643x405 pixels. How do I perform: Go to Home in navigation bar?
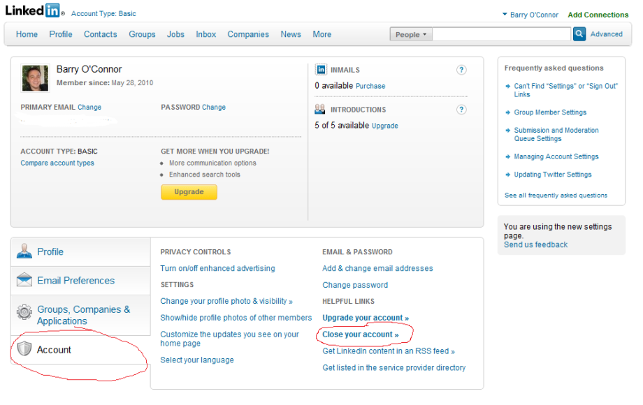27,34
